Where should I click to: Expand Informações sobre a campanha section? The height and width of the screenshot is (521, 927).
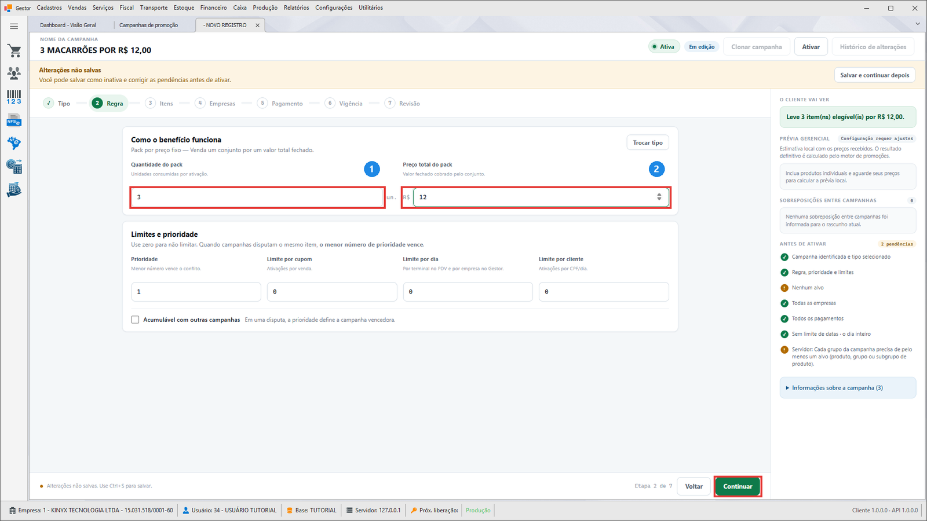[848, 388]
